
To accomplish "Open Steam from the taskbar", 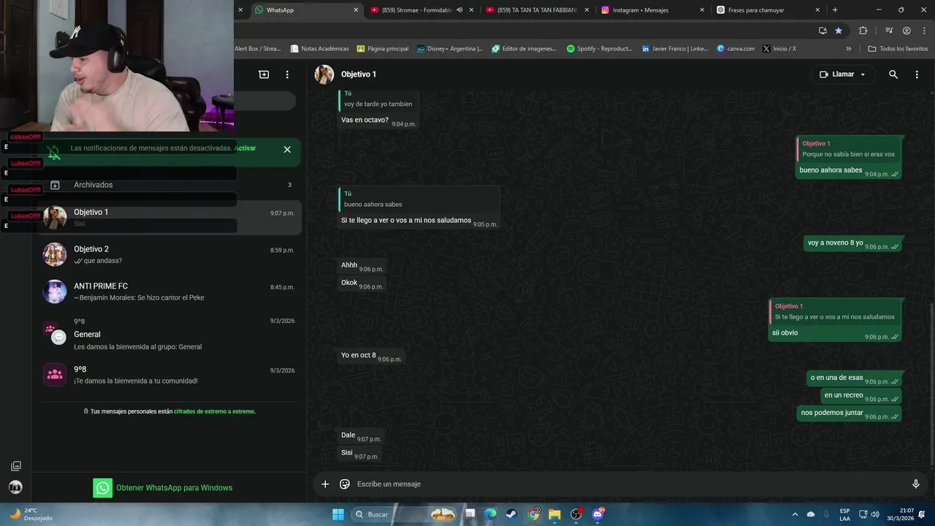I will click(x=512, y=514).
